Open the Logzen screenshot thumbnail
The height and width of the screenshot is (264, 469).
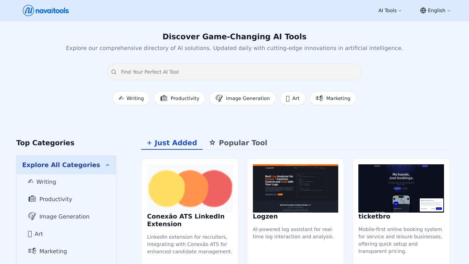tap(296, 188)
